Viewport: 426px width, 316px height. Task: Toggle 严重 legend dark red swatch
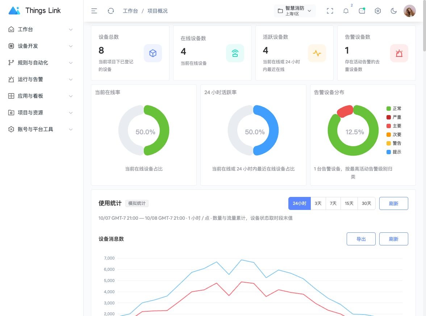(x=388, y=117)
